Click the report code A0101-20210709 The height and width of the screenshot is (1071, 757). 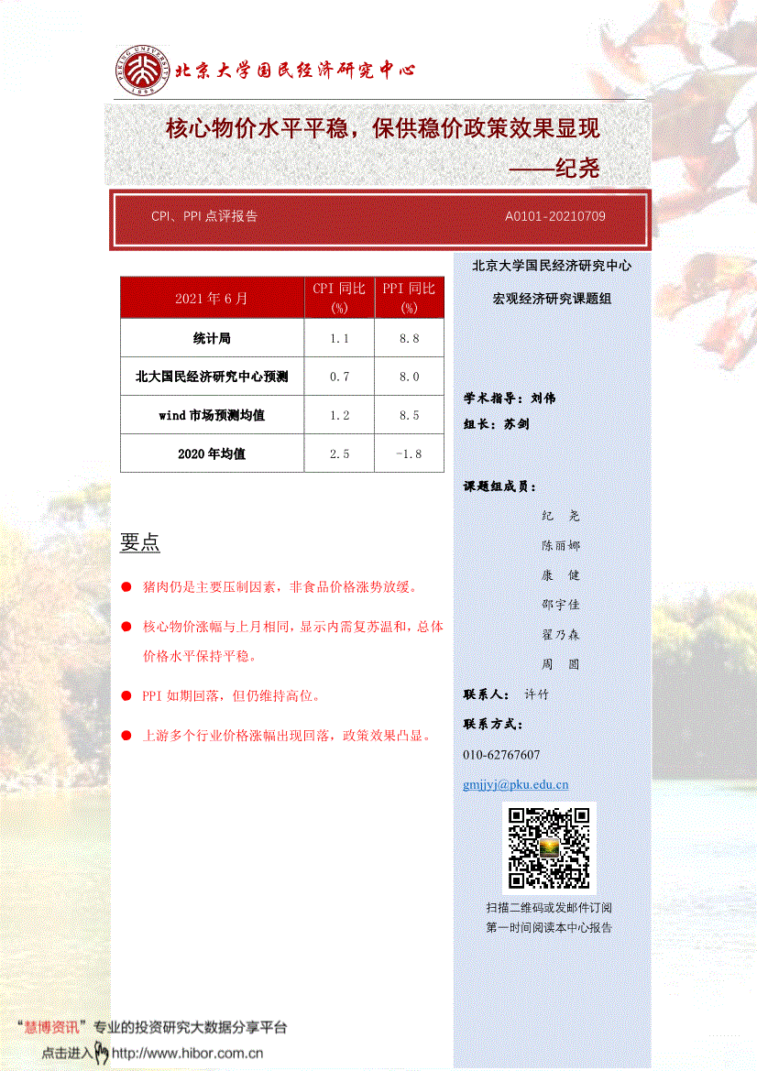(554, 216)
